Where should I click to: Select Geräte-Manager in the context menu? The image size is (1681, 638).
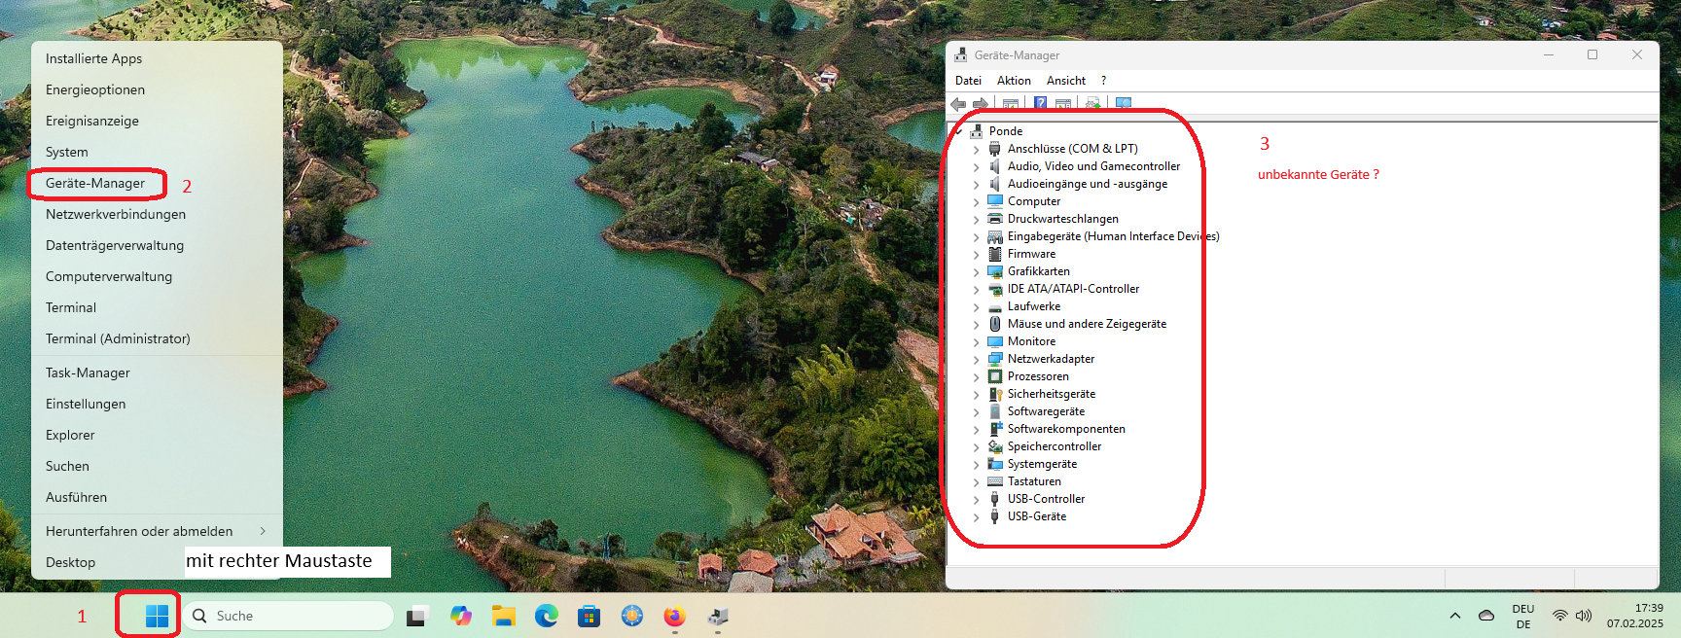(x=157, y=183)
